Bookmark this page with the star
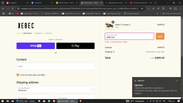This screenshot has height=103, width=183. coord(142,9)
